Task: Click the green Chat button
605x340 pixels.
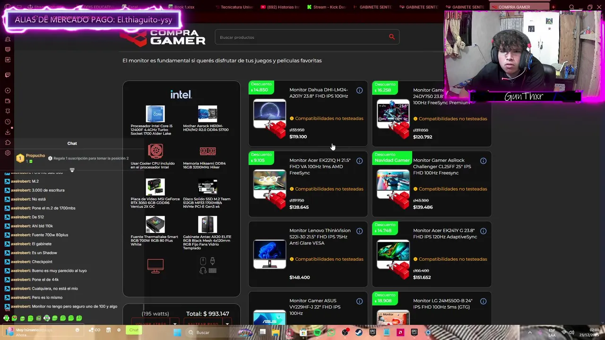Action: (x=134, y=330)
